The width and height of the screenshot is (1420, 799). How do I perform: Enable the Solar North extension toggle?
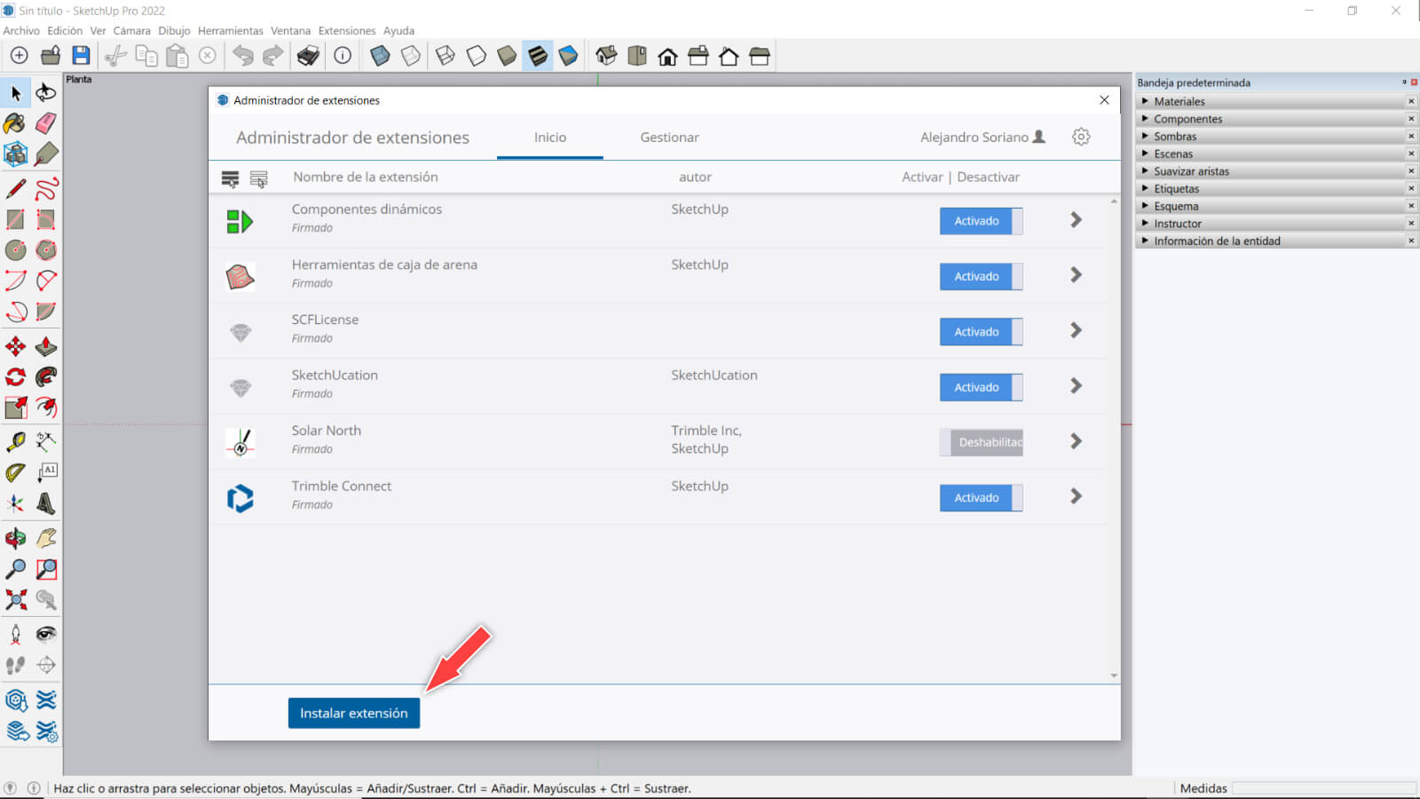click(x=982, y=442)
